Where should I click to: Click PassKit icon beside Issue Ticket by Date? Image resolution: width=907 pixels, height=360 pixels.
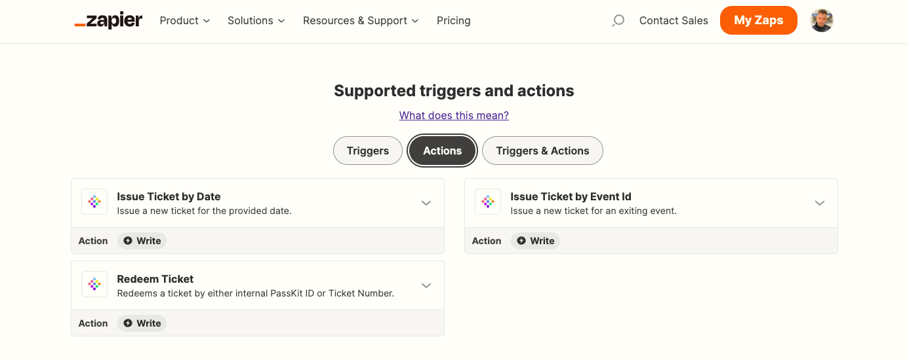click(x=94, y=202)
